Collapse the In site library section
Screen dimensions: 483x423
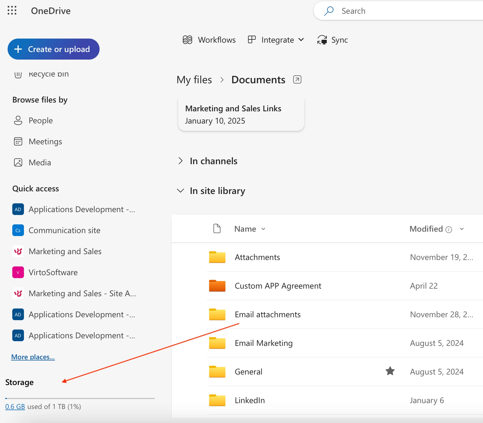[180, 190]
